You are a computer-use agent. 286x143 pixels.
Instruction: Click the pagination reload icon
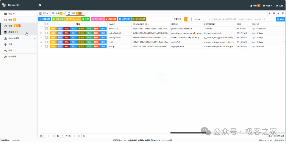(84, 136)
